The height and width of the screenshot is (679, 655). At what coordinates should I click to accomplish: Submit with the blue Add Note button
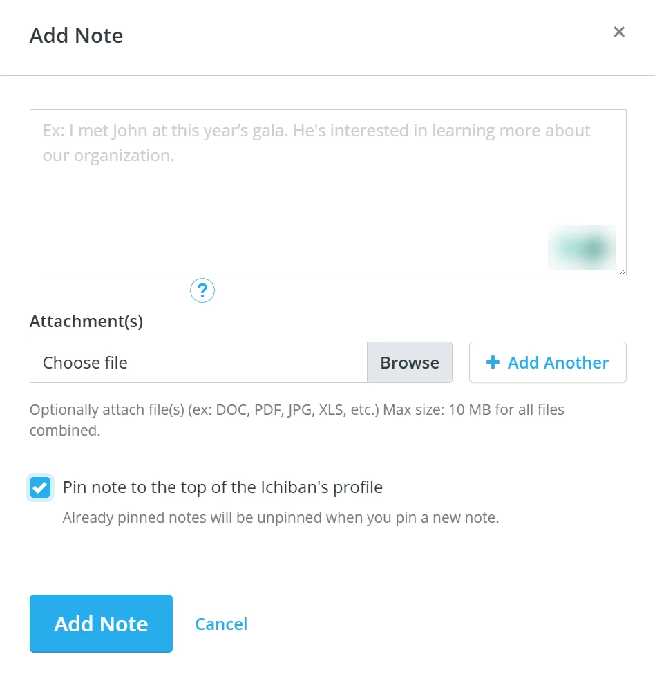tap(102, 624)
